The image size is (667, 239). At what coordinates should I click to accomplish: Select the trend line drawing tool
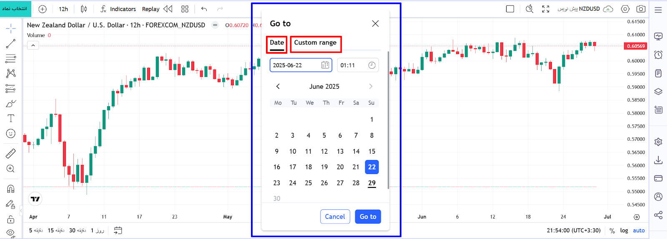[x=11, y=43]
